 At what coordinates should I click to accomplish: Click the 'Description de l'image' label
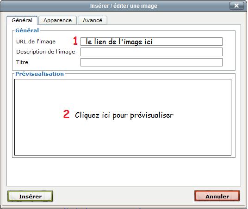pos(45,52)
